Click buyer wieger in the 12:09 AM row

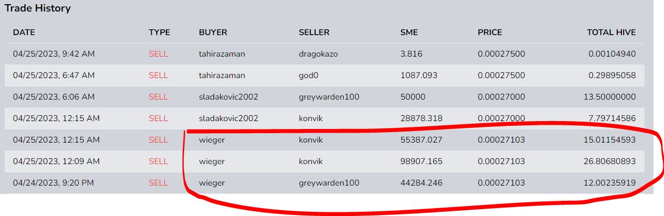pyautogui.click(x=212, y=161)
